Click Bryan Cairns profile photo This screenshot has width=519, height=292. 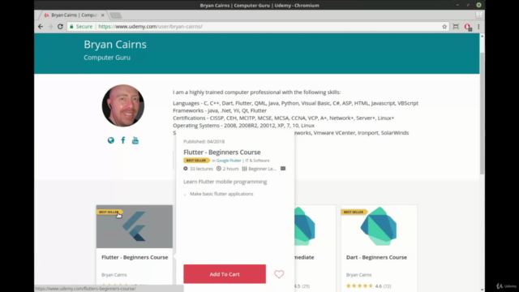(123, 105)
